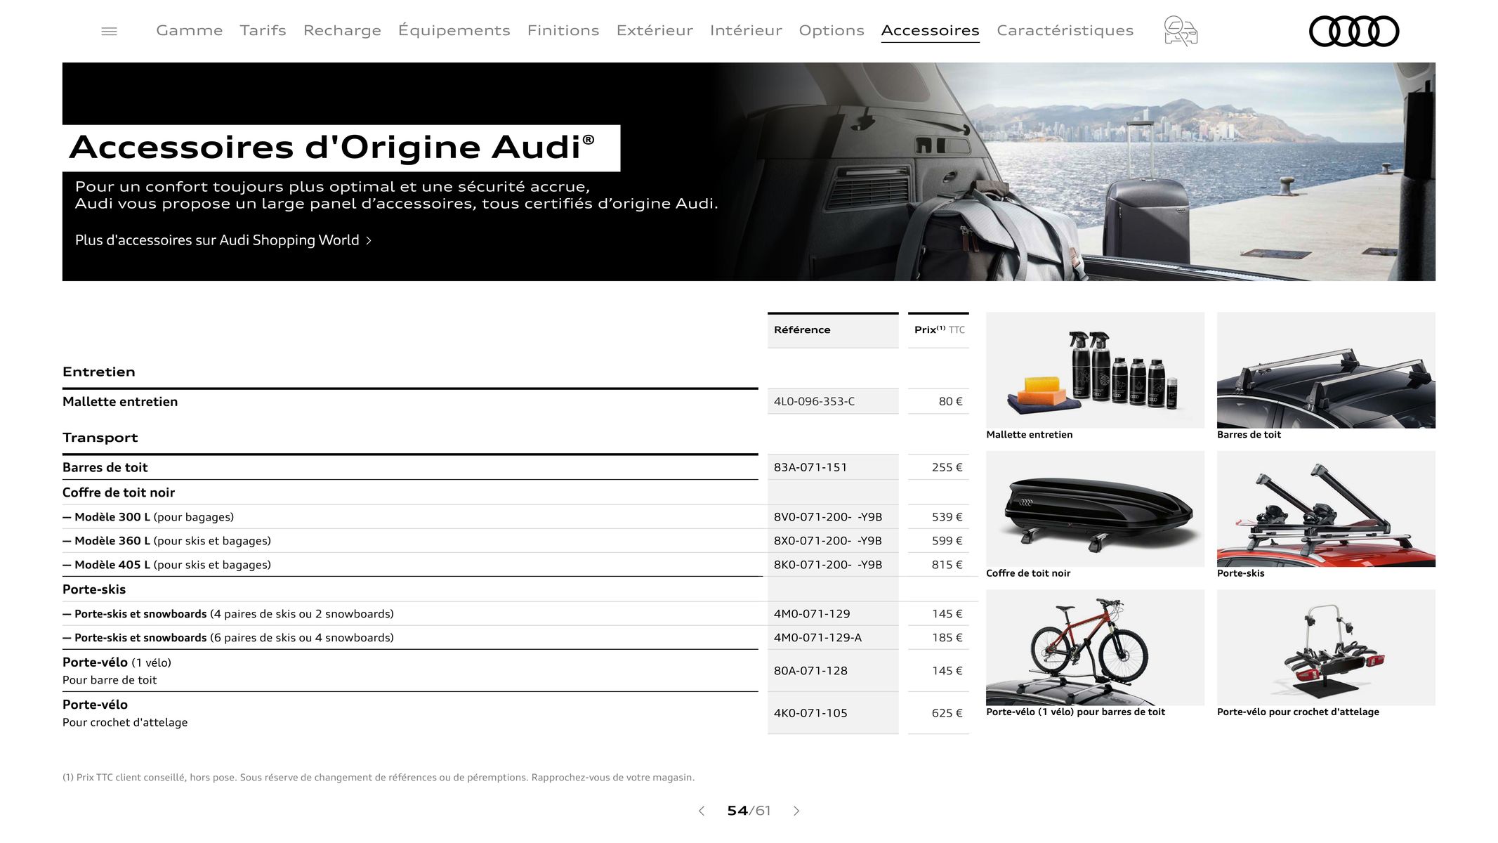Screen dimensions: 1498x843
Task: Click the 539 € price
Action: 947,517
